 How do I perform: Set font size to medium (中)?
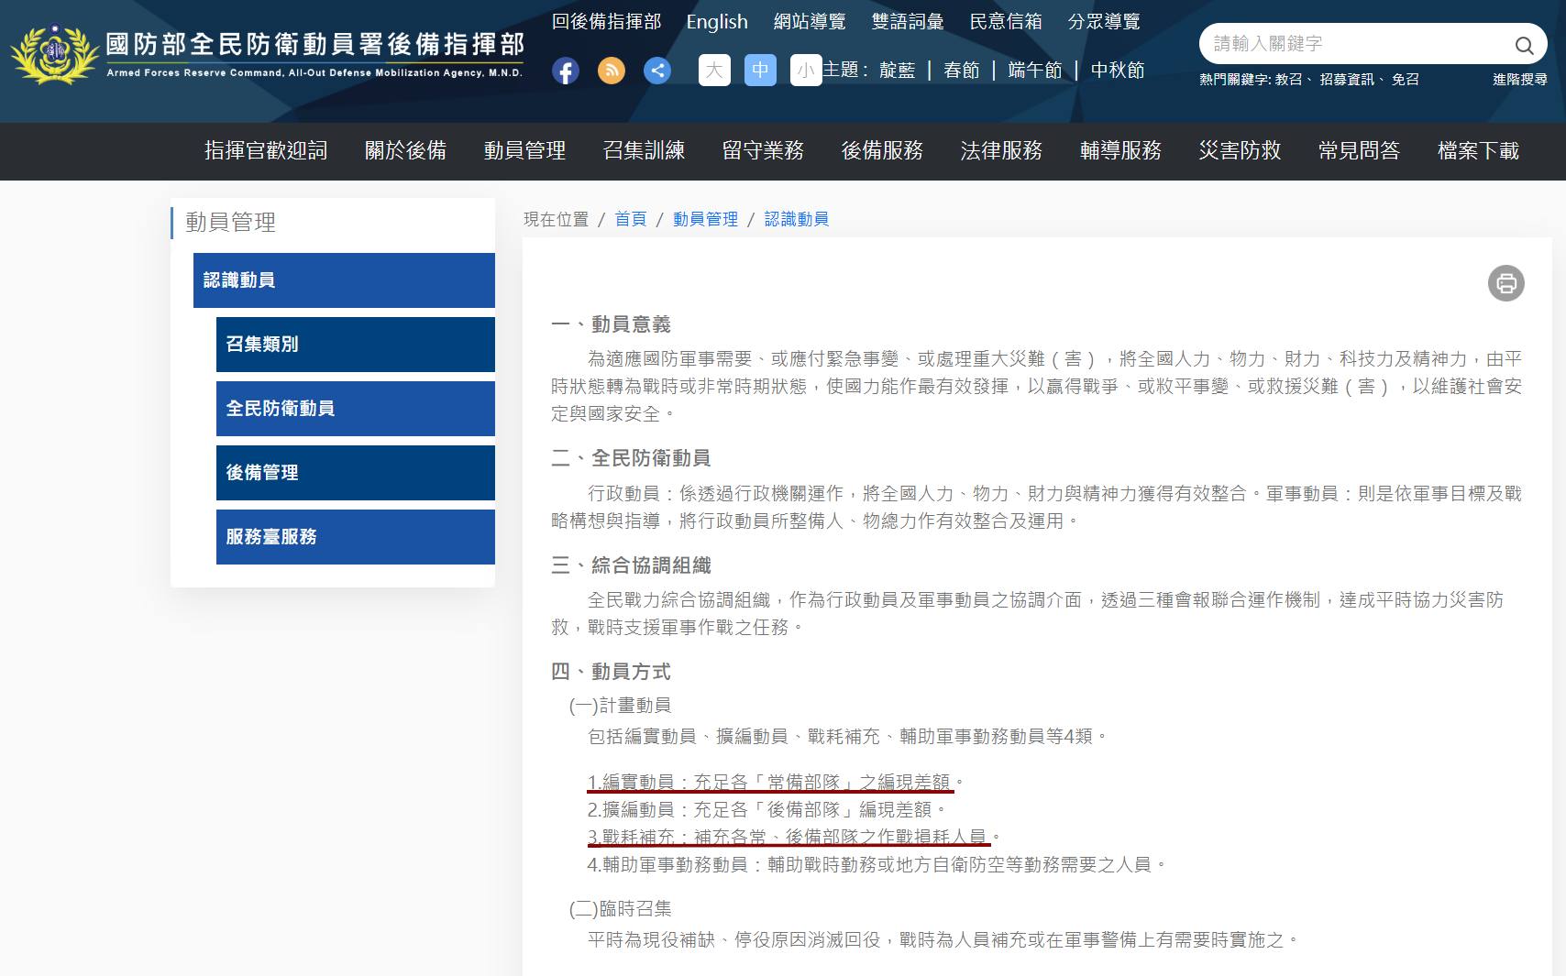coord(760,71)
